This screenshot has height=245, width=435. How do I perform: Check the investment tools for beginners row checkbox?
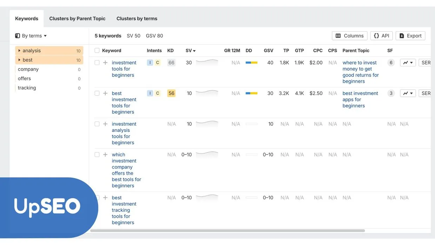(97, 62)
